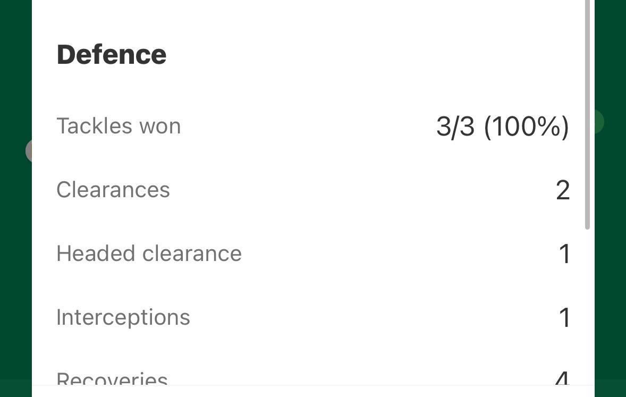Viewport: 626px width, 397px height.
Task: Click the Clearances value 2
Action: pyautogui.click(x=563, y=190)
